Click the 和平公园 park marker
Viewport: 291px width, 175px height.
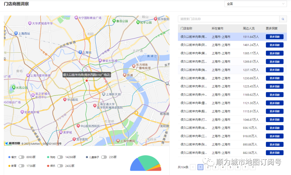[x=138, y=22]
